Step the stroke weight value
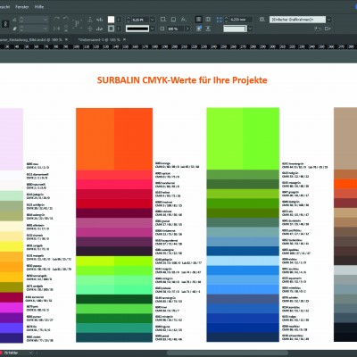This screenshot has height=357, width=357. 129,20
